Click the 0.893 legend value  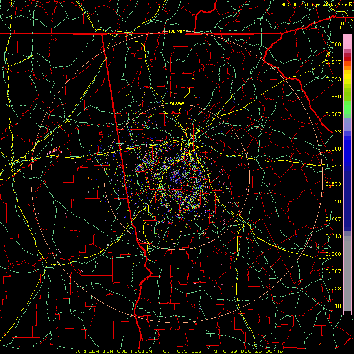[x=333, y=79]
